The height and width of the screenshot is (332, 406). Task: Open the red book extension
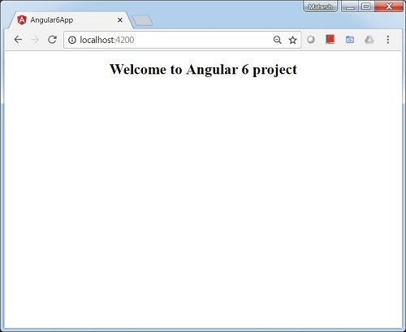(330, 40)
